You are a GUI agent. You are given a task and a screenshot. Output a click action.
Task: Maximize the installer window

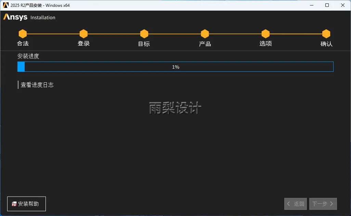[327, 5]
